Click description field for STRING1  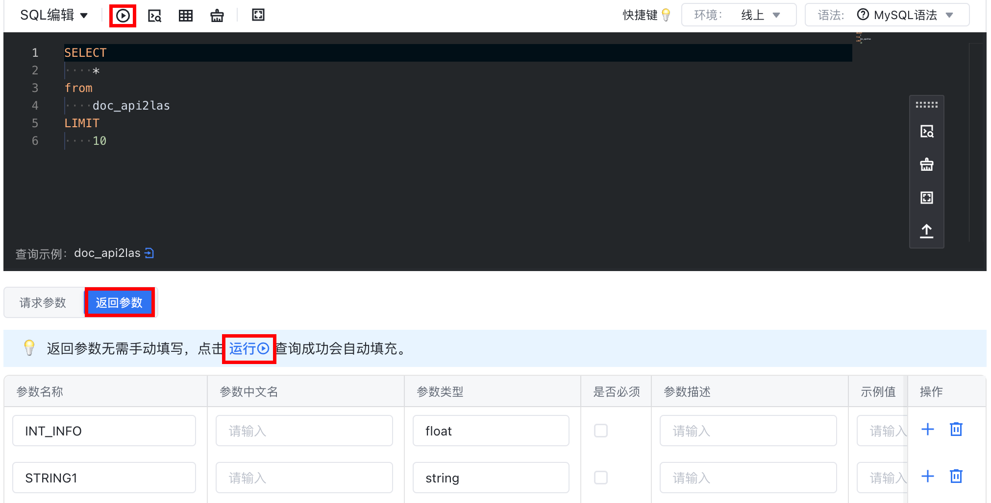[748, 478]
